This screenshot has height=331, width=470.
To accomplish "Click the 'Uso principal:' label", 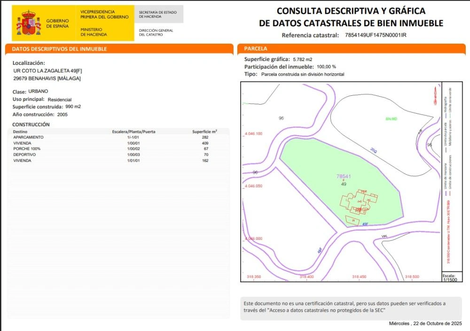I will (29, 100).
